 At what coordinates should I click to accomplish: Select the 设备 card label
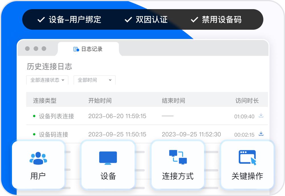coord(108,176)
